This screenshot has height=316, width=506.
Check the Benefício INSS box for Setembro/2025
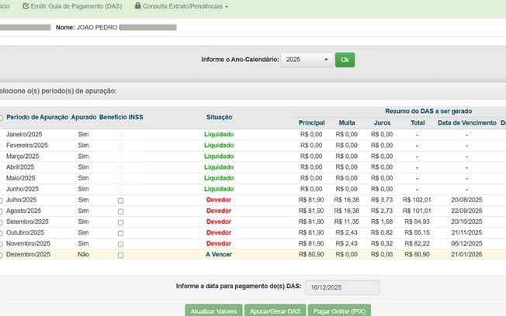pos(120,222)
